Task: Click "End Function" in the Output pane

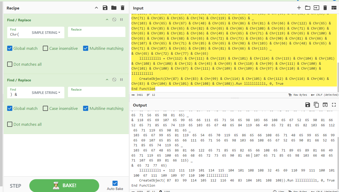Action: coord(143,185)
